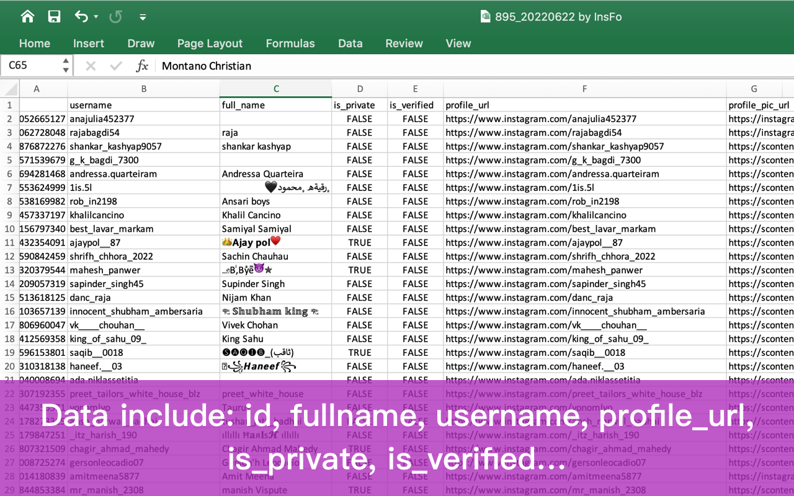Screen dimensions: 794x496
Task: Cancel entry with the X icon
Action: point(91,66)
